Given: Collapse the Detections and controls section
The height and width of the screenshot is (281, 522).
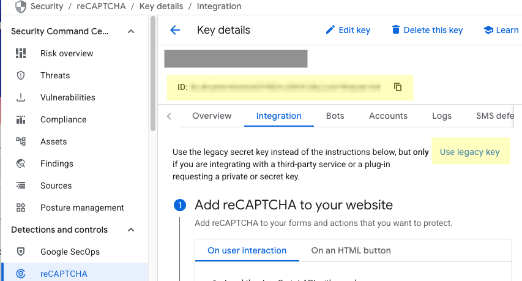Looking at the screenshot, I should [131, 230].
